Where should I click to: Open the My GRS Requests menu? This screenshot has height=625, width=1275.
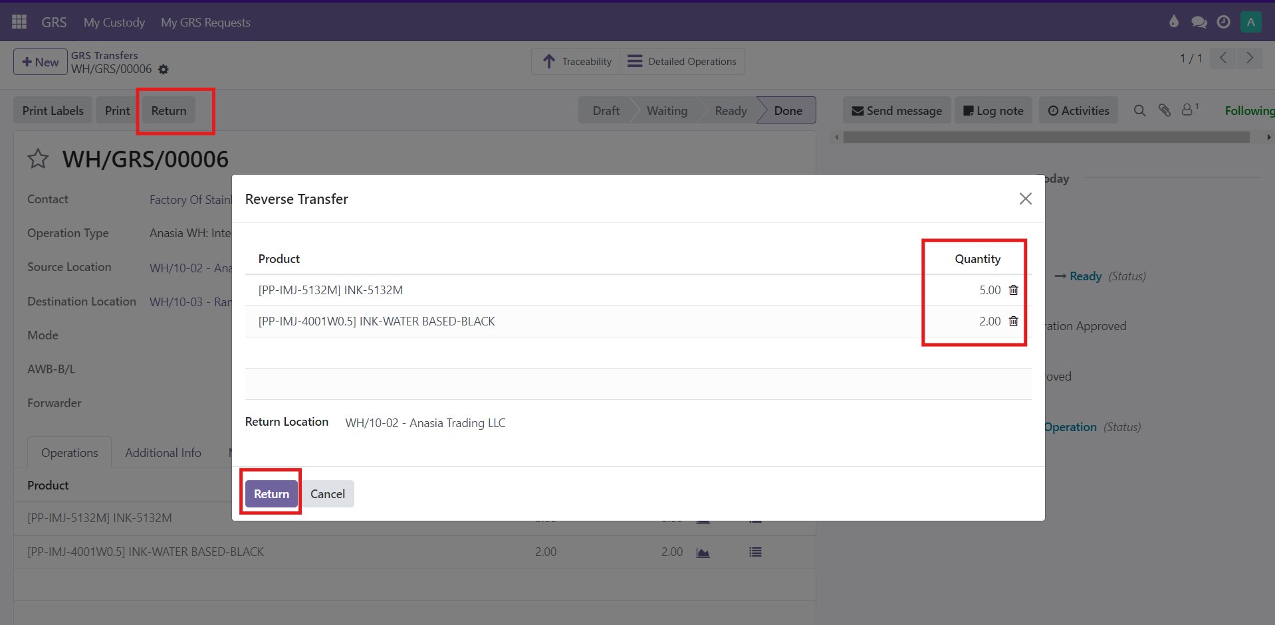click(x=205, y=23)
